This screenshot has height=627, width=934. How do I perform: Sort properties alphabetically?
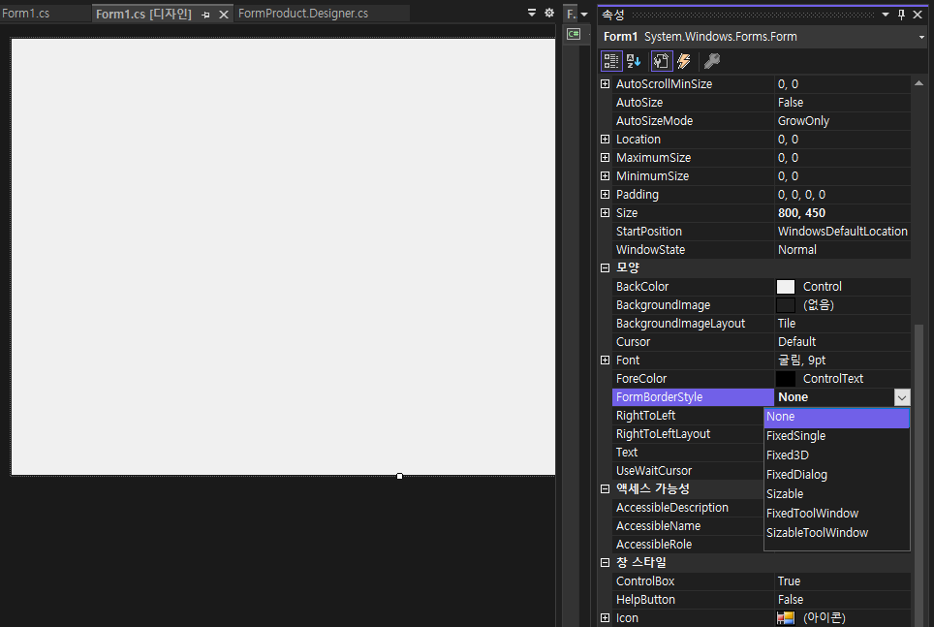[634, 61]
